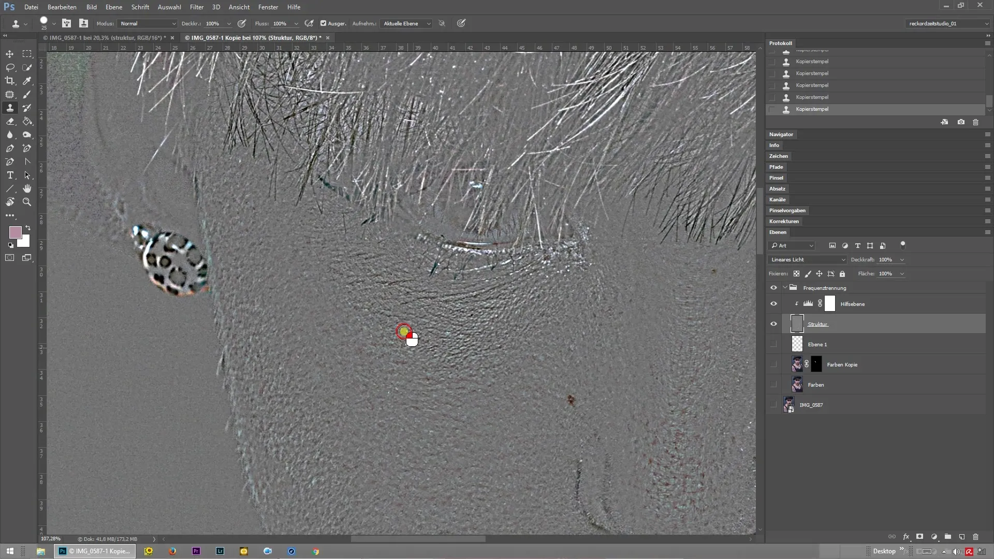Select the Eraser tool
The image size is (994, 559).
[x=10, y=121]
